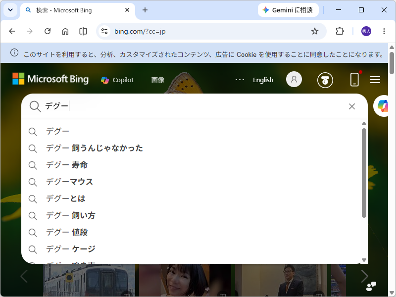Open the train news thumbnail
Screen dimensions: 396x297
point(89,280)
